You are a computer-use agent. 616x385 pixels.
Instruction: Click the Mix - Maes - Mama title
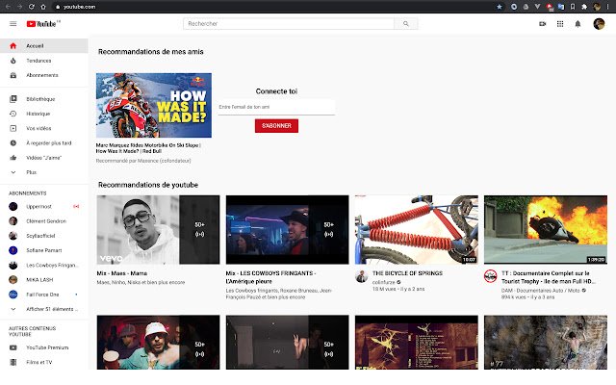click(x=122, y=273)
